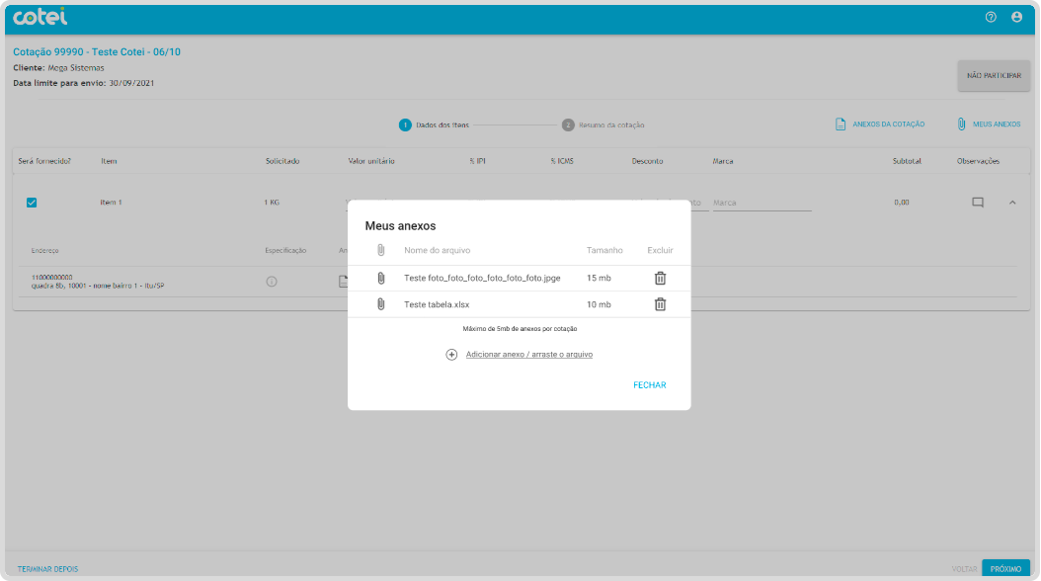Screen dimensions: 1041x581
Task: Close the dialog with the Fechar button
Action: [x=649, y=385]
